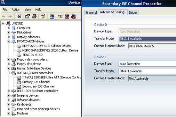This screenshot has width=176, height=117.
Task: Click the Back arrow toolbar icon
Action: (x=4, y=17)
